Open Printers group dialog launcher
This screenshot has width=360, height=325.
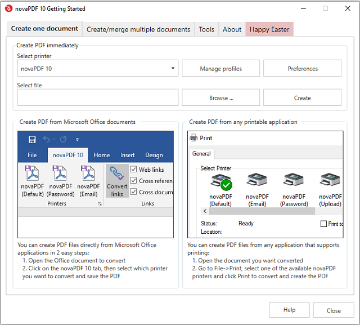pyautogui.click(x=100, y=204)
